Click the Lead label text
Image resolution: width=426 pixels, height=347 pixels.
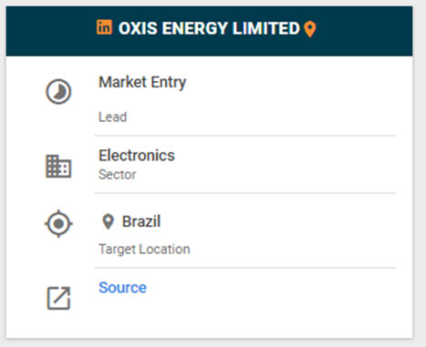coord(112,117)
